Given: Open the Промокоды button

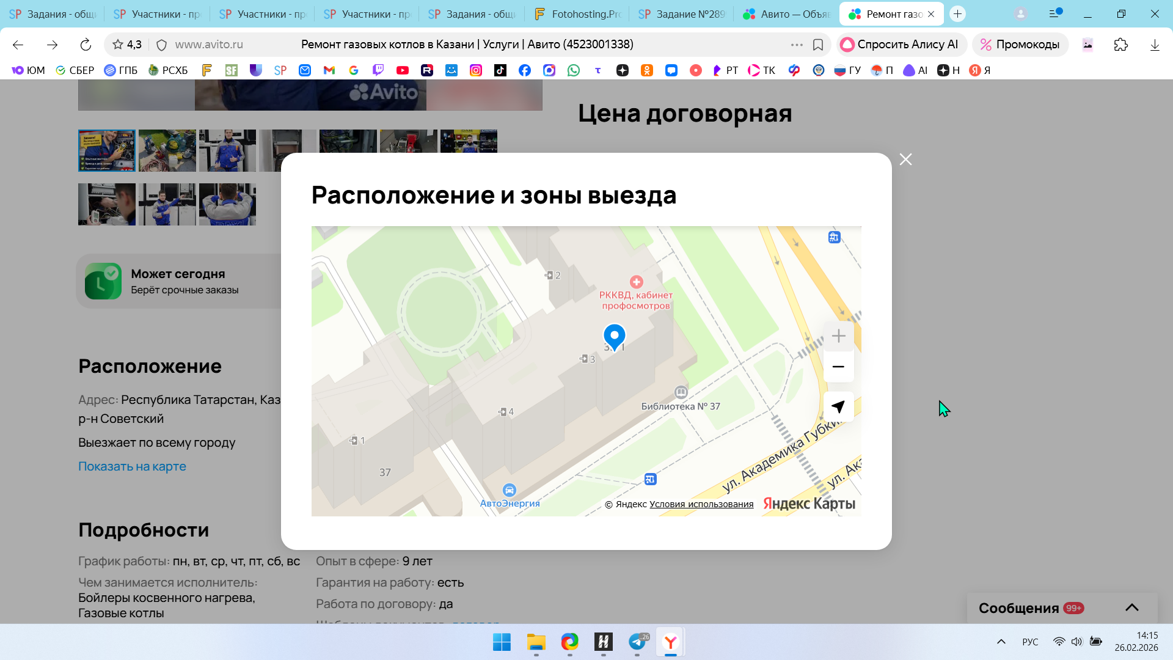Looking at the screenshot, I should pyautogui.click(x=1020, y=45).
